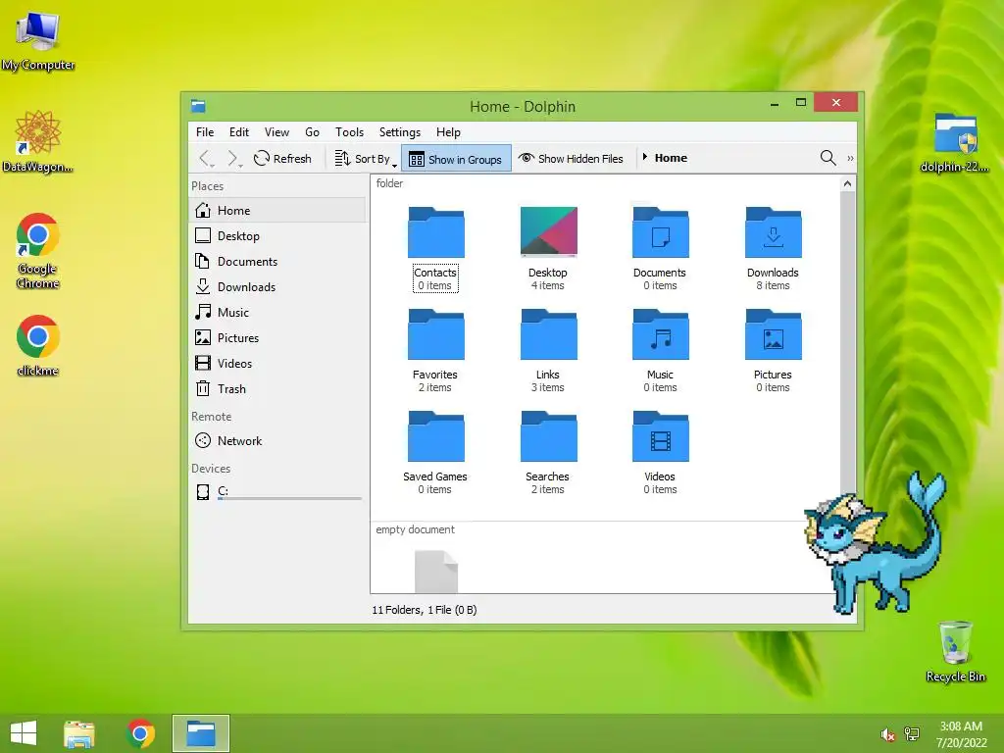The height and width of the screenshot is (753, 1004).
Task: Click the '11 Folders, 1 File (0 B)' status text
Action: coord(424,610)
